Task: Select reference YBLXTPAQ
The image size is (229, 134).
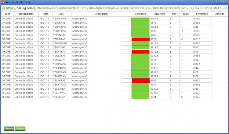Action: tap(59, 84)
